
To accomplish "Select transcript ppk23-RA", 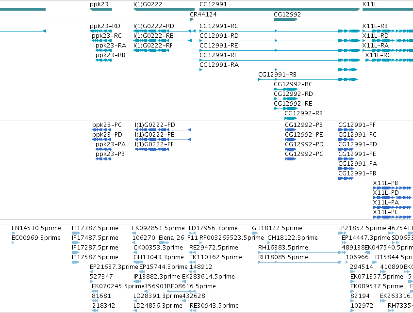I will click(111, 46).
